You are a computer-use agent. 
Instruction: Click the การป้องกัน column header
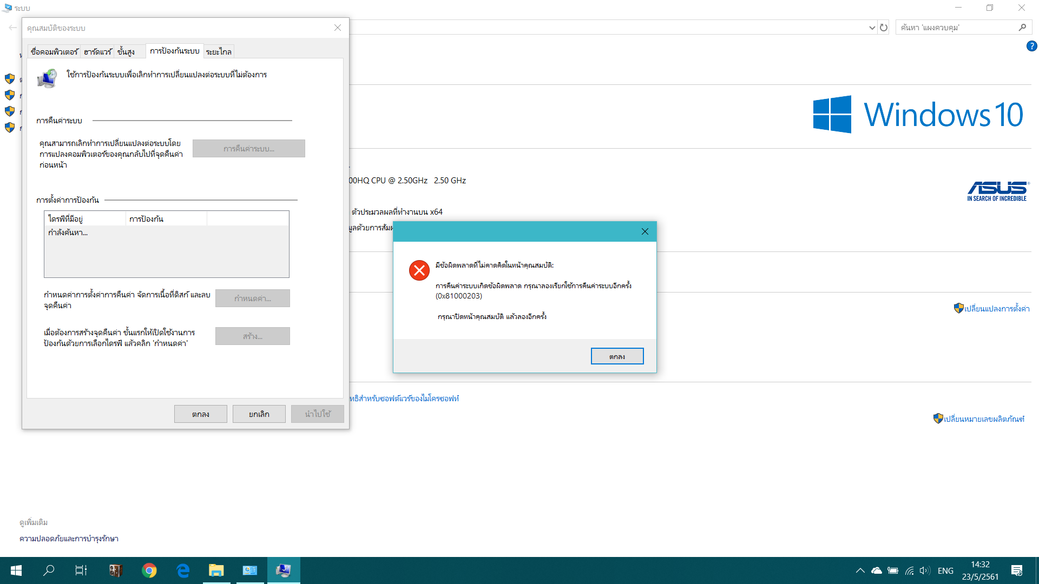tap(166, 218)
